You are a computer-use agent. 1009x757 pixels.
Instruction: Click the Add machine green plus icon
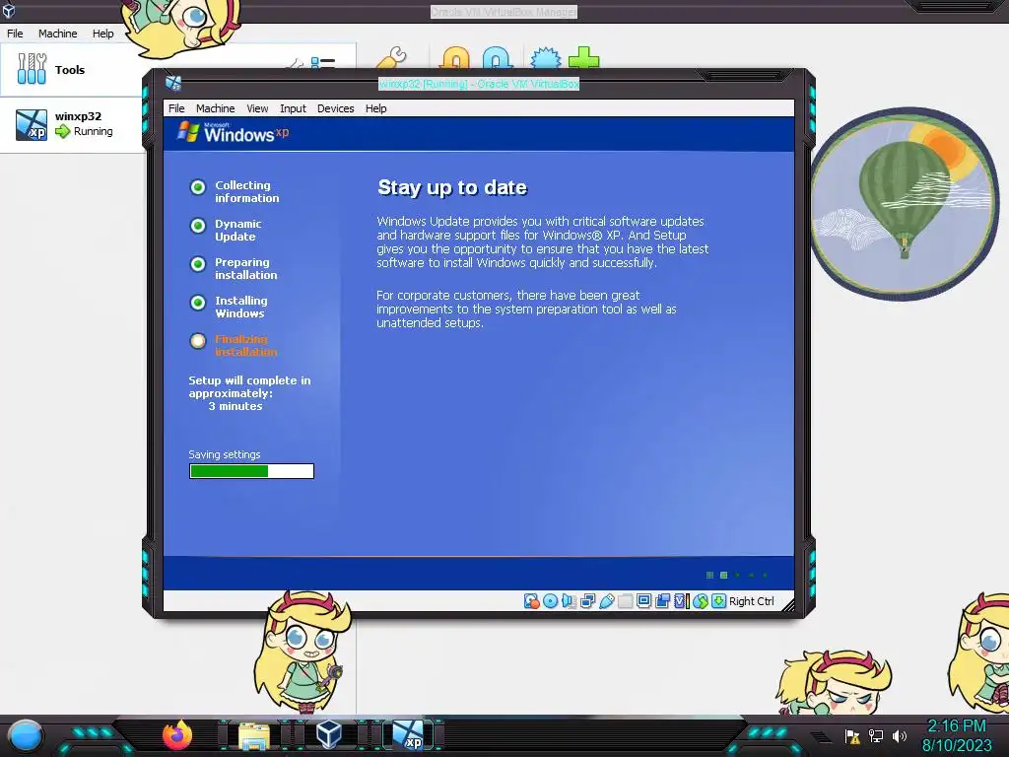[583, 57]
